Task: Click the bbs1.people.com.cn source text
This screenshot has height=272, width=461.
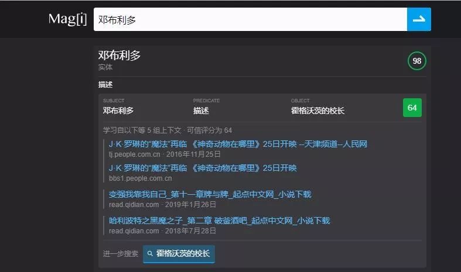Action: click(140, 178)
